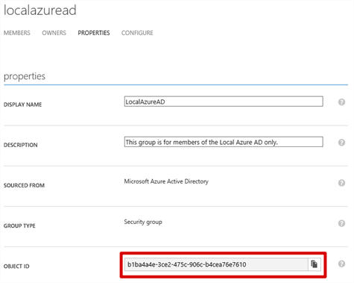Click the OBJECT ID label
The width and height of the screenshot is (354, 283).
tap(16, 267)
